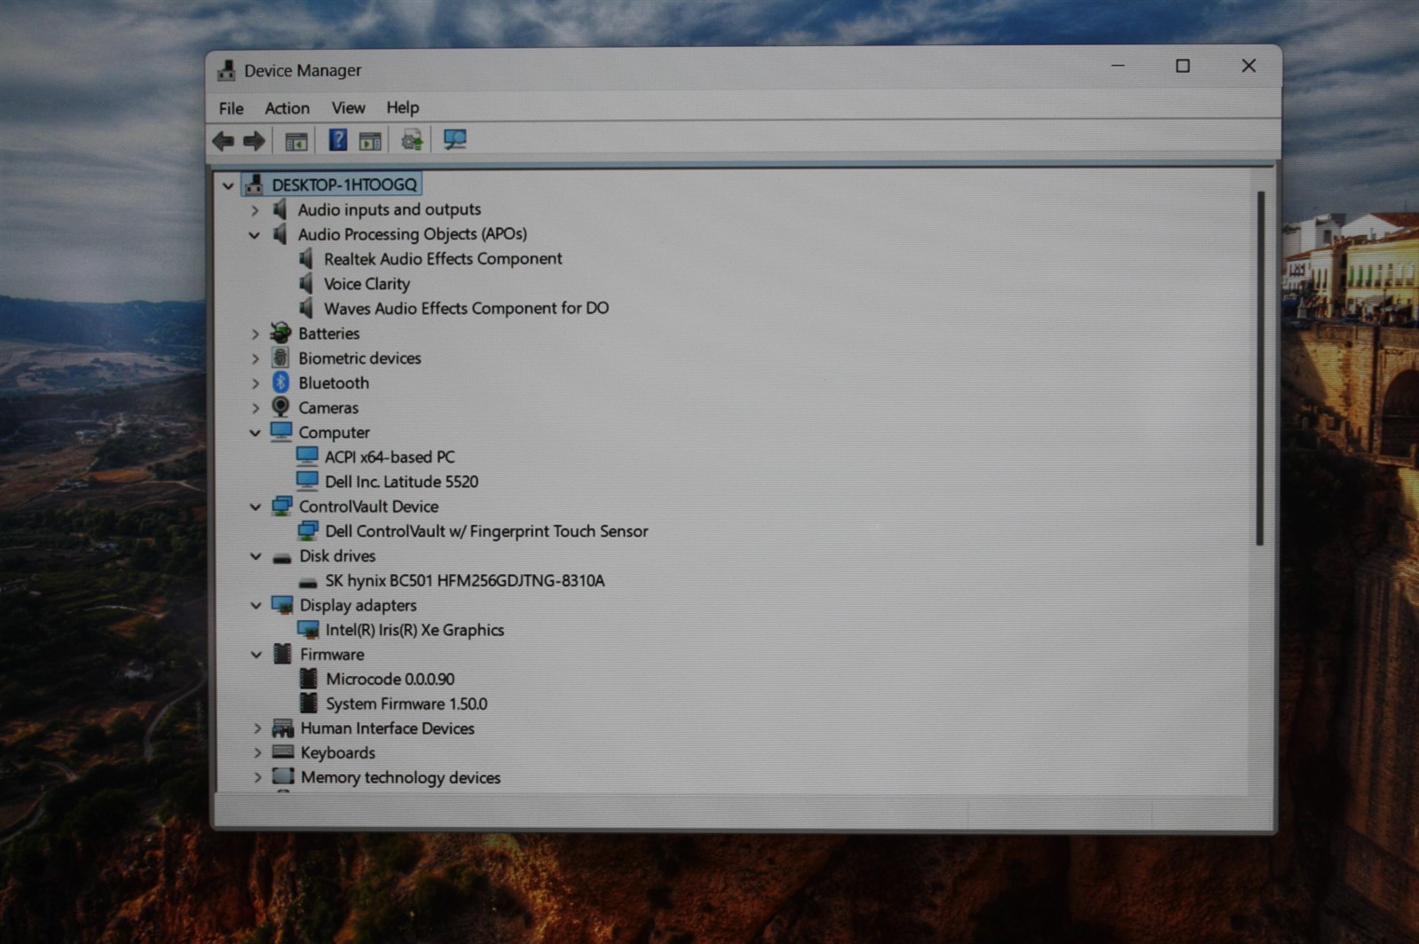Image resolution: width=1419 pixels, height=944 pixels.
Task: Click the Back arrow toolbar icon
Action: pyautogui.click(x=224, y=140)
